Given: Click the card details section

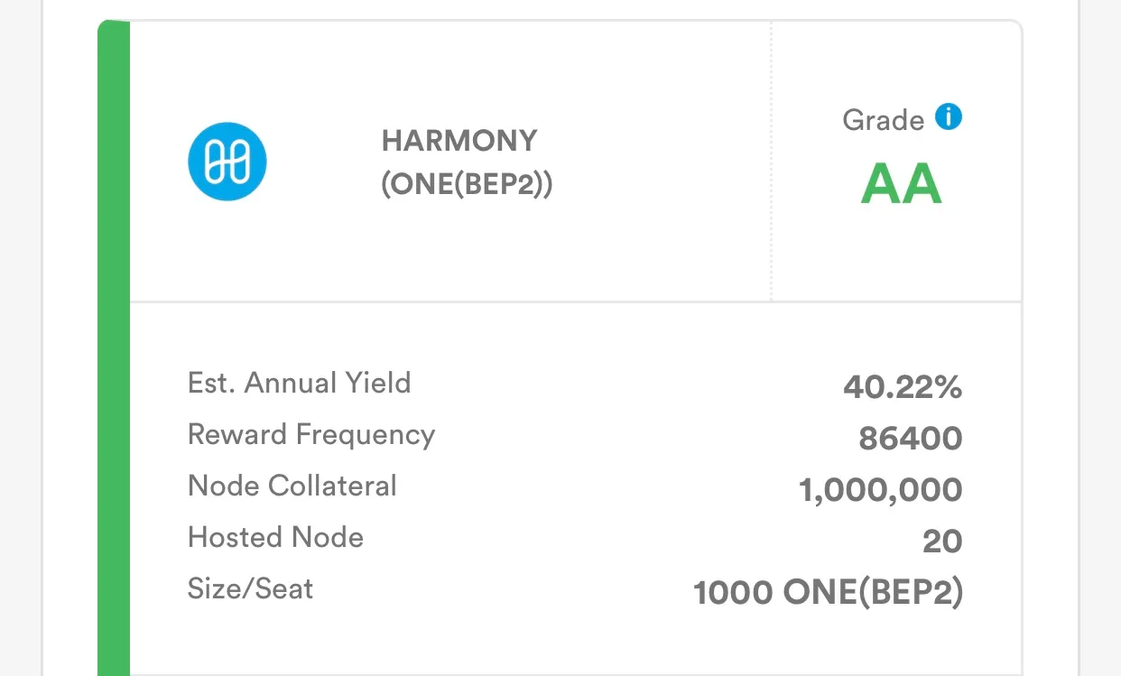Looking at the screenshot, I should tap(576, 488).
